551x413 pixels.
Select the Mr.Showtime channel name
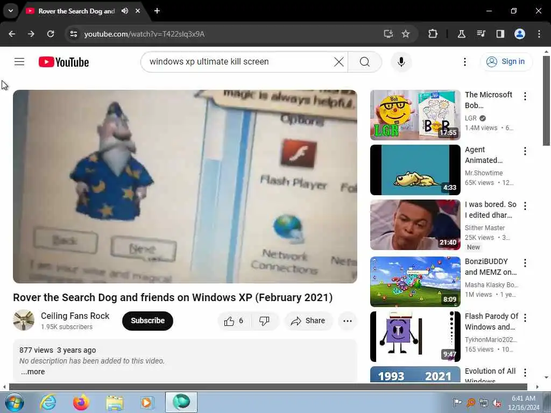pos(484,173)
